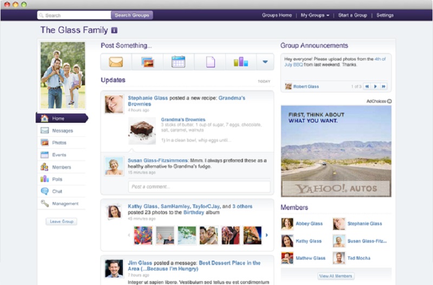Start a poll with the bar chart icon

coord(241,62)
